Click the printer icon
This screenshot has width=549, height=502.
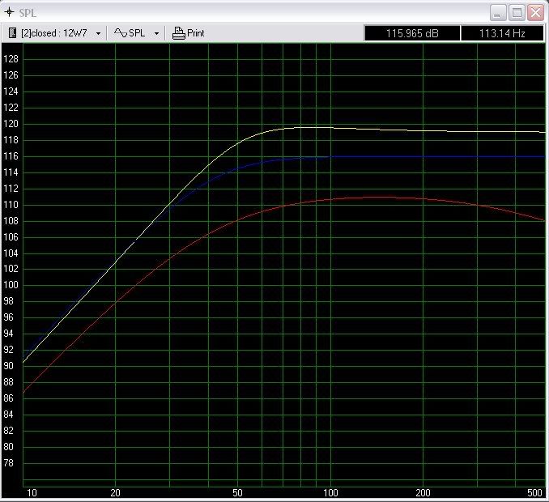click(x=179, y=33)
